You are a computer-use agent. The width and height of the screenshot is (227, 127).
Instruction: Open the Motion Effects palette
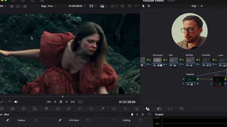click(x=58, y=109)
